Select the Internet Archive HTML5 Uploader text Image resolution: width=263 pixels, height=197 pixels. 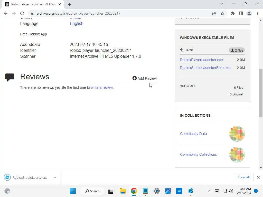[x=105, y=56]
